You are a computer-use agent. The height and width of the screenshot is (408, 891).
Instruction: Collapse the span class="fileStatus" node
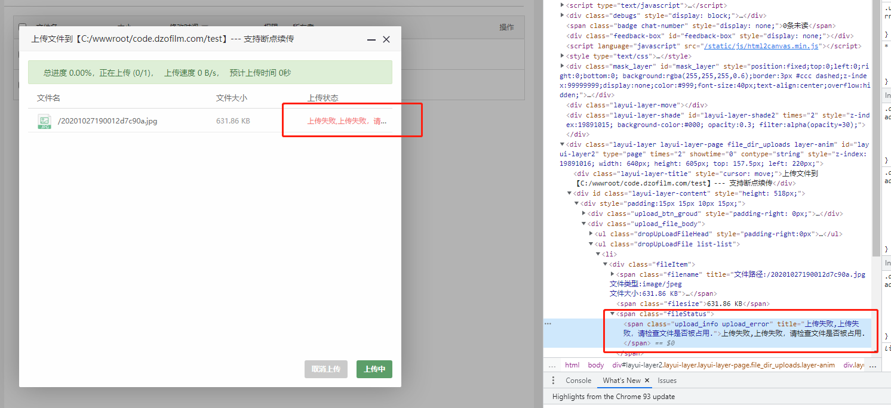pos(612,314)
